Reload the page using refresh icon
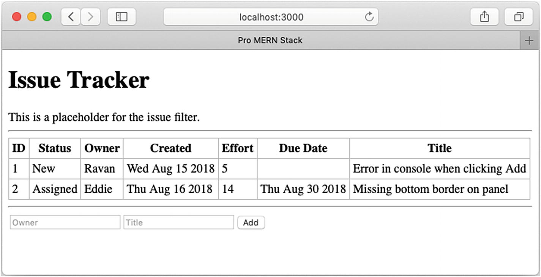 click(x=369, y=17)
